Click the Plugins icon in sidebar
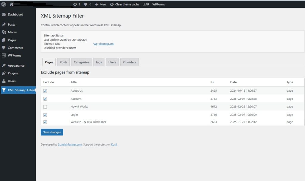Screen dimensions: 305x181 [4, 73]
